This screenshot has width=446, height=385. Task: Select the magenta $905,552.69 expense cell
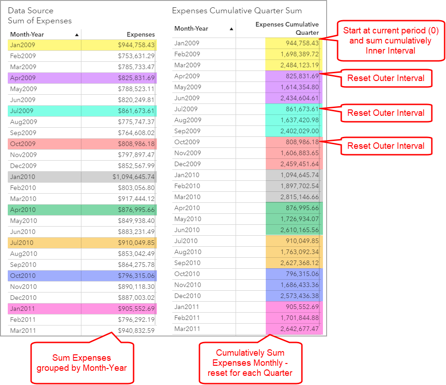(119, 309)
